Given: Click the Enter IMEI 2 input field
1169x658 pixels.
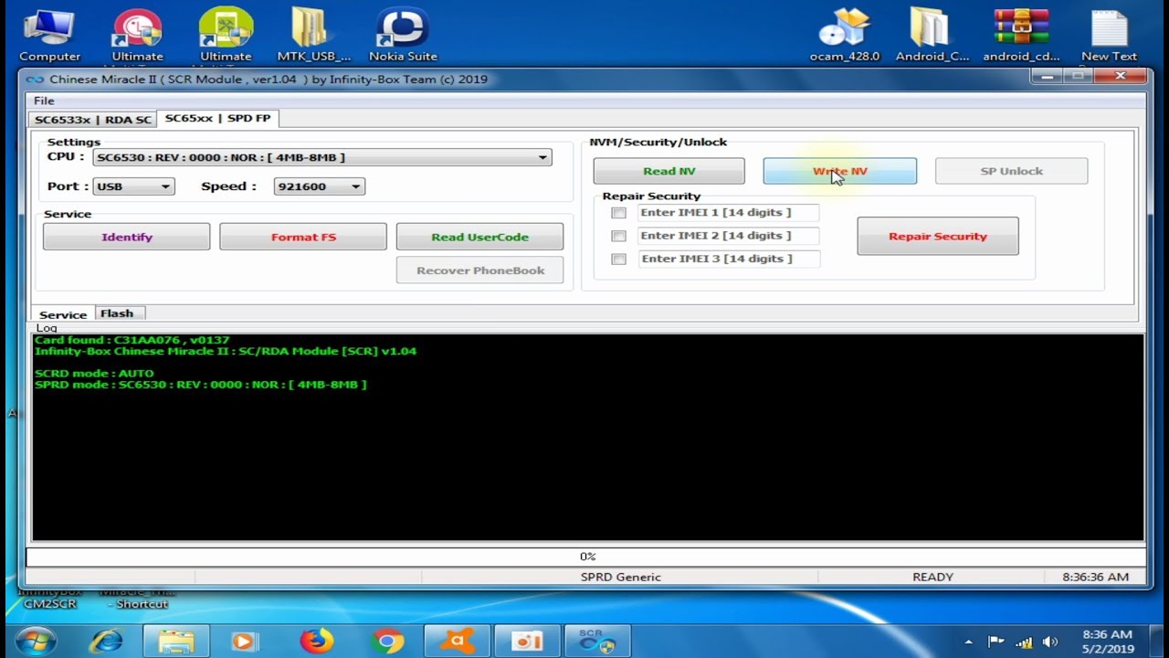Looking at the screenshot, I should 728,236.
